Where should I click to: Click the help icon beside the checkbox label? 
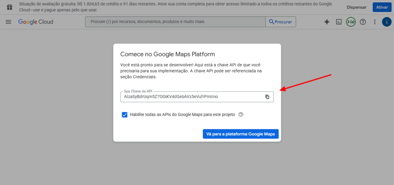pos(241,114)
